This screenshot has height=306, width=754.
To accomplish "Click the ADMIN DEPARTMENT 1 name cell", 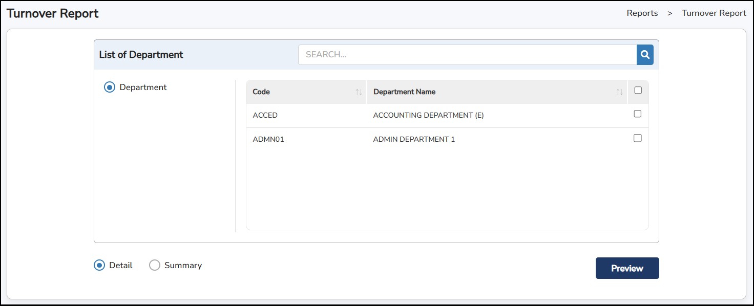I will click(414, 139).
